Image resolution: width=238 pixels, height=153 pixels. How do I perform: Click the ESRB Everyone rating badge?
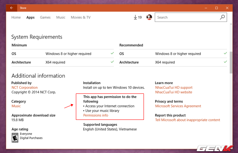[15, 138]
